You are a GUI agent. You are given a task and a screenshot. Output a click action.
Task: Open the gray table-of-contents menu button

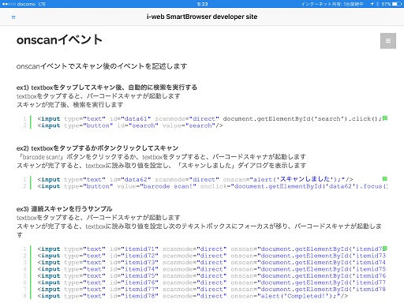(388, 41)
